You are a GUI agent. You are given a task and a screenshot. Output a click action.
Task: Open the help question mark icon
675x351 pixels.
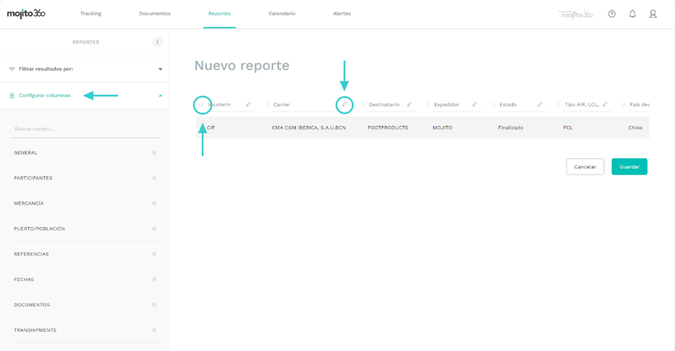coord(612,14)
